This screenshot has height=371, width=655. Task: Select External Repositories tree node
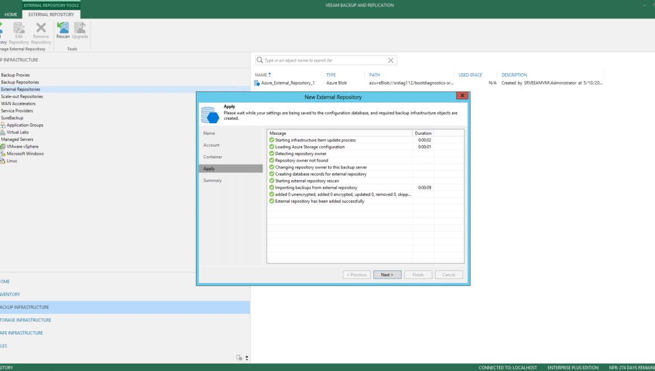click(21, 89)
